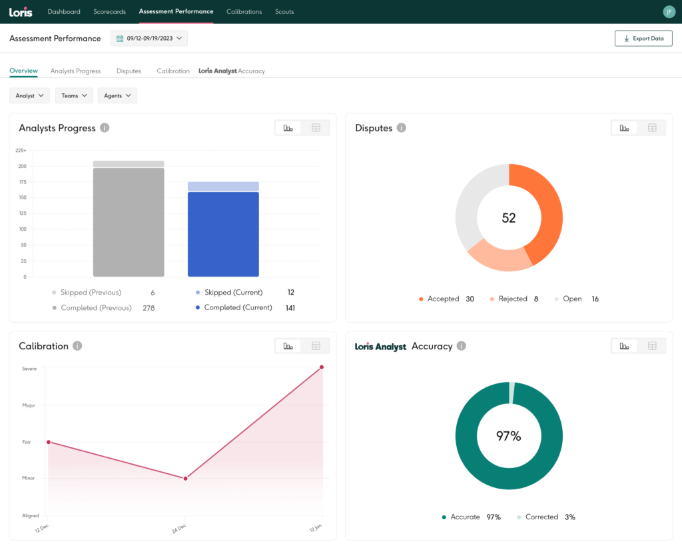
Task: Switch Disputes panel to table view
Action: (x=652, y=127)
